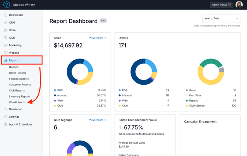Open Settings from the sidebar
This screenshot has height=156, width=247.
(14, 117)
